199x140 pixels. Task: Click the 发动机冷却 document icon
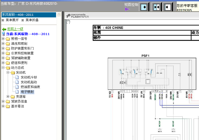pyautogui.click(x=17, y=77)
